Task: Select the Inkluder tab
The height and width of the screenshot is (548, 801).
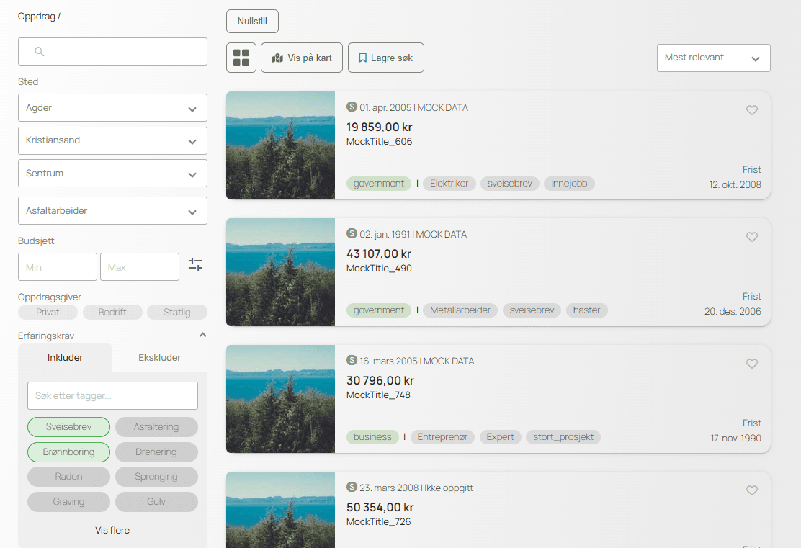Action: (x=65, y=358)
